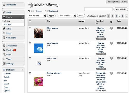The image size is (129, 93).
Task: Click comment bubble in filter_thumb row
Action: pyautogui.click(x=111, y=28)
